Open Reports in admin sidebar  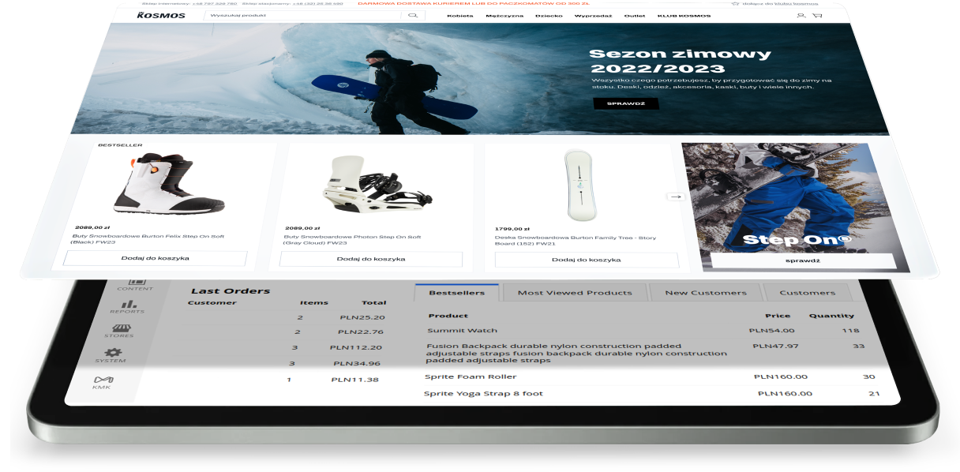(128, 306)
